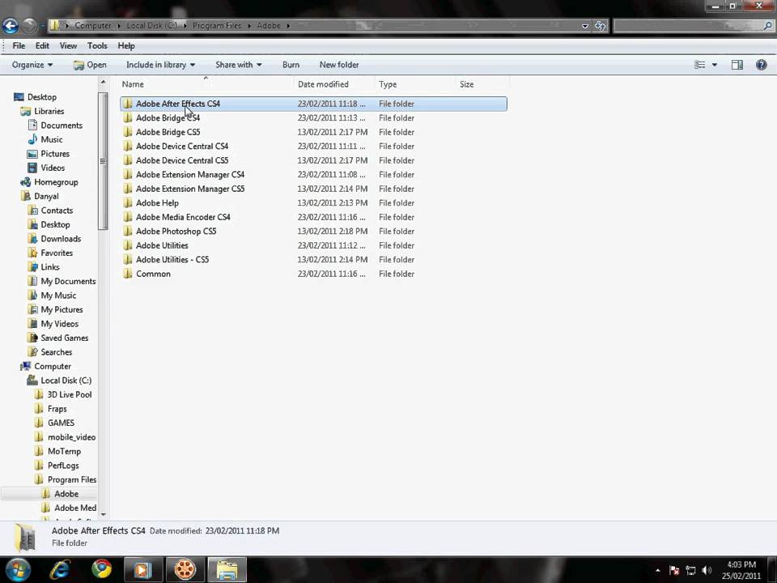
Task: Click the change view icon
Action: click(699, 65)
